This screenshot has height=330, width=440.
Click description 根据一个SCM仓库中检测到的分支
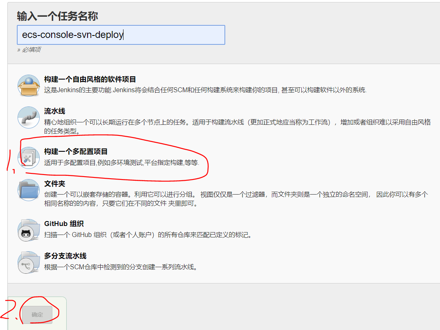click(x=121, y=267)
